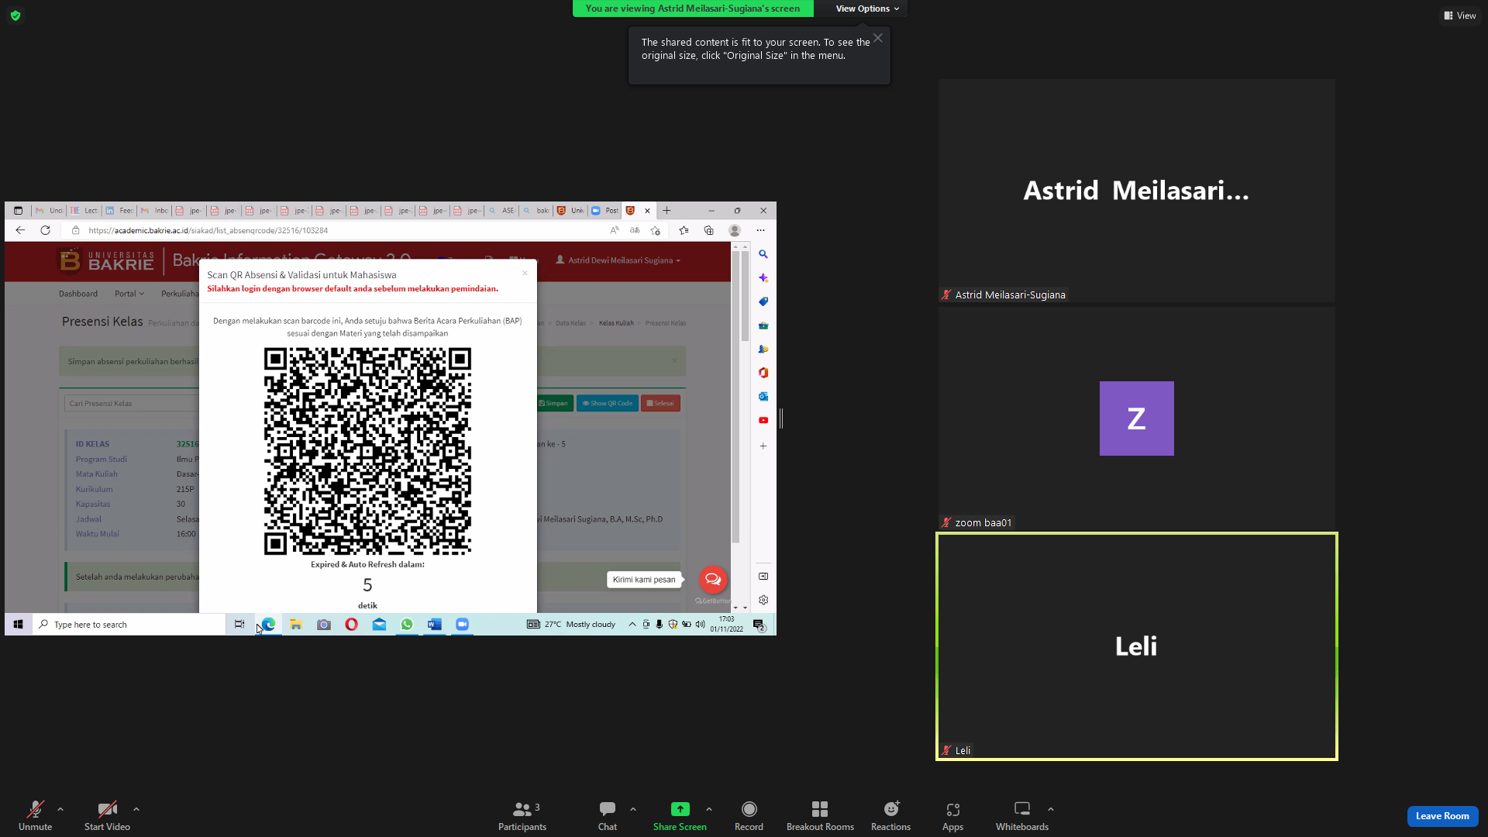The width and height of the screenshot is (1488, 837).
Task: Switch to the ASE browser tab
Action: (501, 211)
